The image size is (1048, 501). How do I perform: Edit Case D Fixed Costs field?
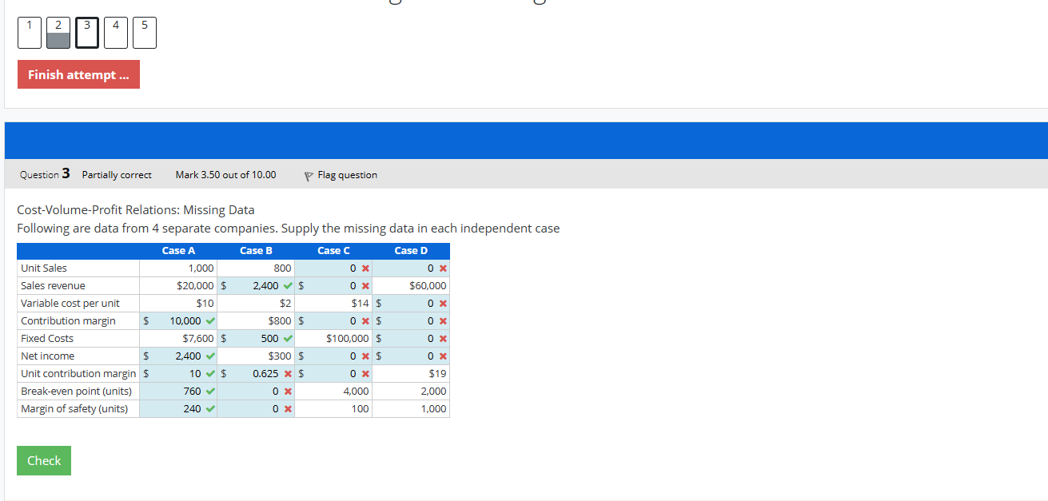[410, 338]
